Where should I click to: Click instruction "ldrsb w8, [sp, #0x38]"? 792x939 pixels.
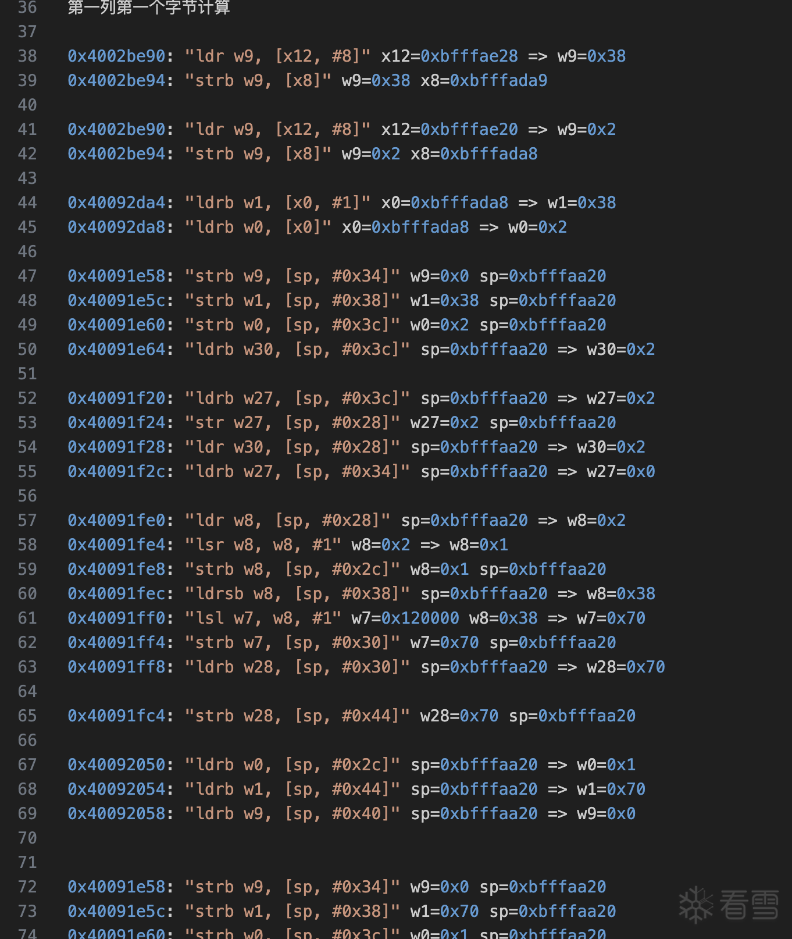pyautogui.click(x=297, y=593)
